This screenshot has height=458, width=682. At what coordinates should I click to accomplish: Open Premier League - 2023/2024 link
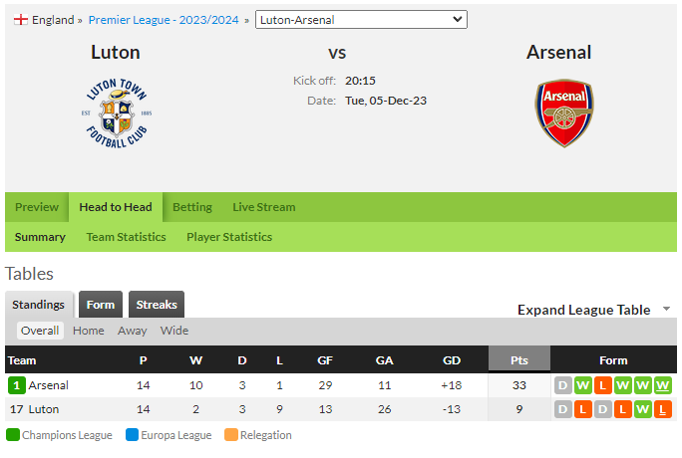click(164, 20)
